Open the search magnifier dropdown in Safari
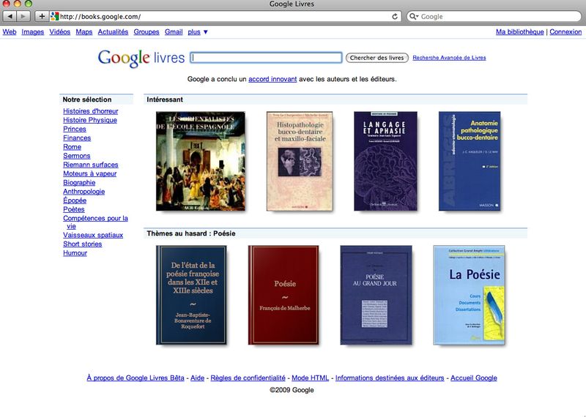The height and width of the screenshot is (417, 586). [414, 16]
